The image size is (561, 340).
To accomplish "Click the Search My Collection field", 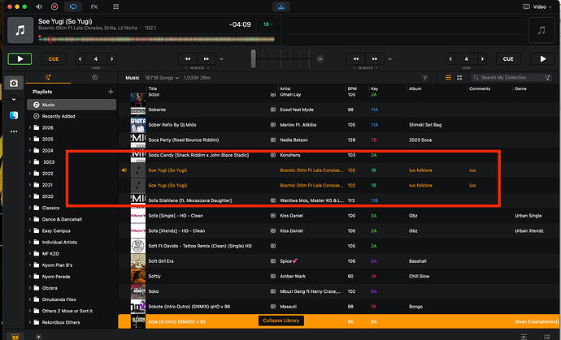I will coord(511,78).
